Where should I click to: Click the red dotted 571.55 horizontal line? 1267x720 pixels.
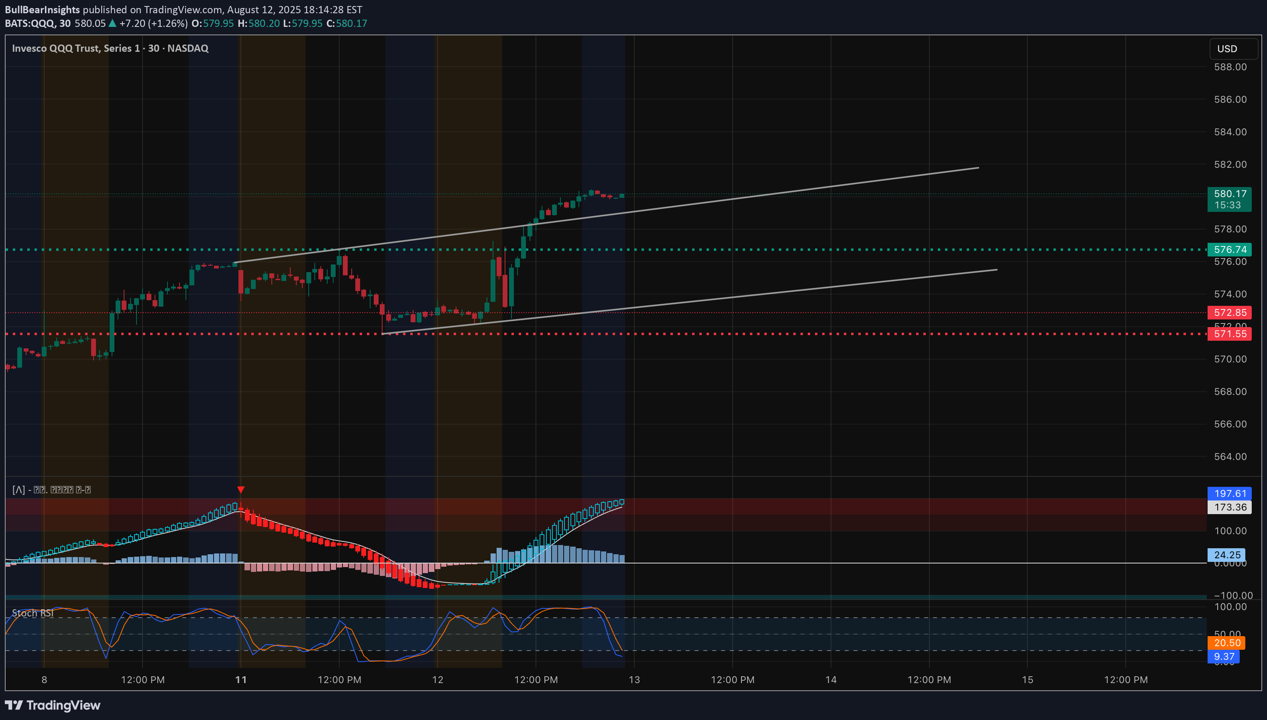[x=606, y=334]
